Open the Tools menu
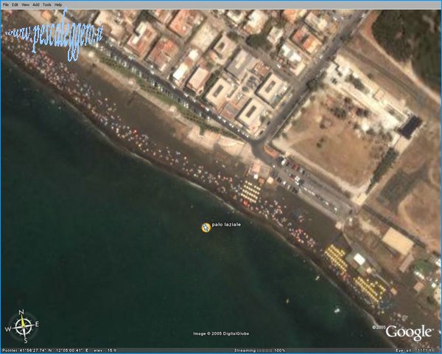This screenshot has height=354, width=442. tap(46, 4)
